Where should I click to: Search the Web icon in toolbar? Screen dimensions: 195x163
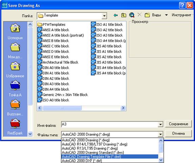pyautogui.click(x=132, y=15)
